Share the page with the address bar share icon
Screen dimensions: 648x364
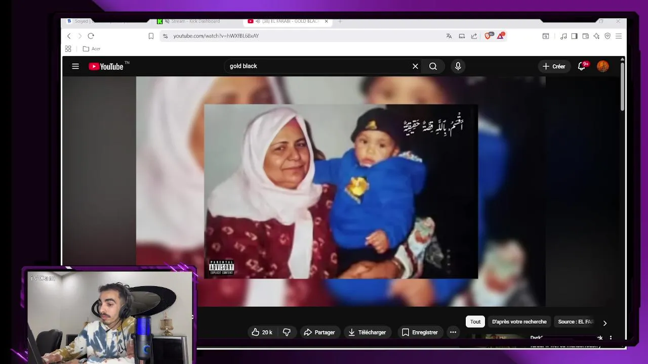[474, 36]
